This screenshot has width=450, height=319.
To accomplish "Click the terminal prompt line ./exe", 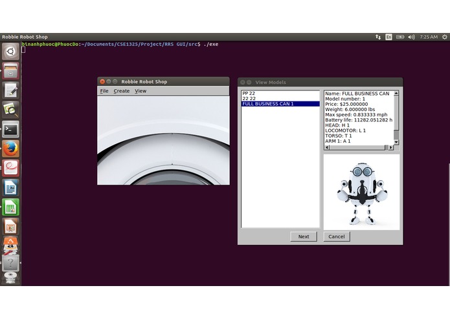I will [120, 44].
